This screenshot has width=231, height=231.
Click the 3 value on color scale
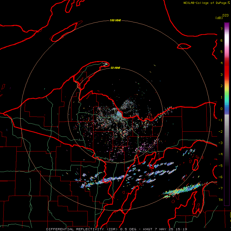[x=222, y=74]
